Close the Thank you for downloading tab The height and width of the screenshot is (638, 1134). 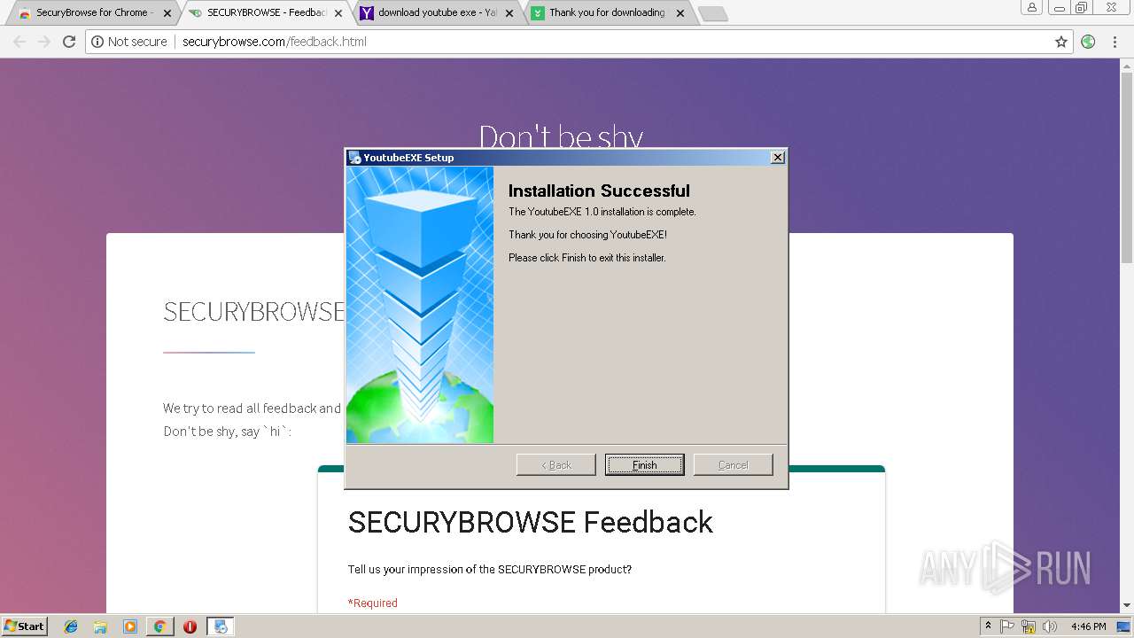pos(680,13)
